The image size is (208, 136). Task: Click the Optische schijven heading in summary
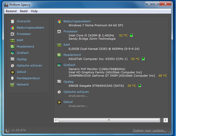coord(76,92)
